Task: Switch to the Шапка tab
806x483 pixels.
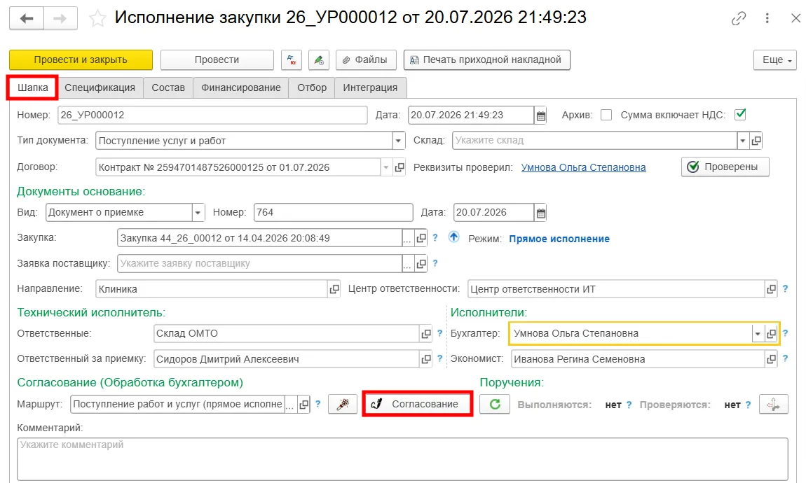Action: click(32, 87)
